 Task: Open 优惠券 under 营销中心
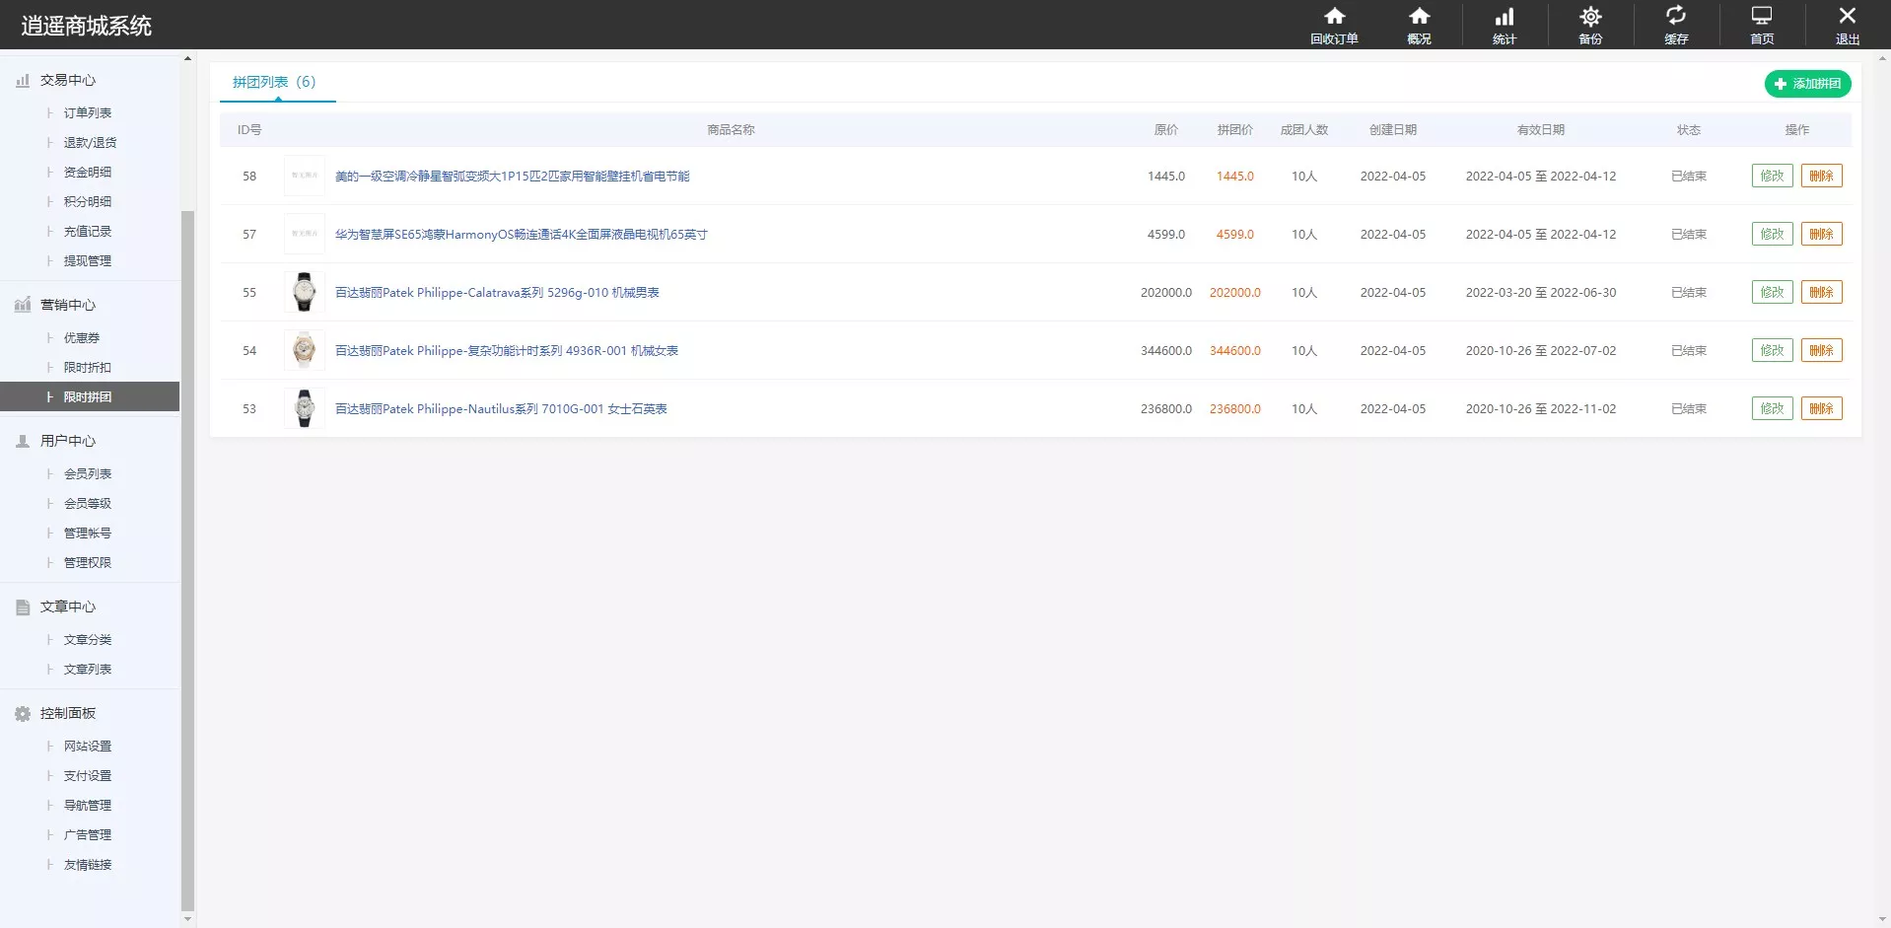(x=82, y=338)
